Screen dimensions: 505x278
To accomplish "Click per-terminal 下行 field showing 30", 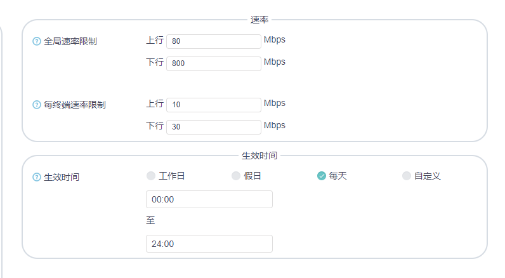I will point(213,127).
